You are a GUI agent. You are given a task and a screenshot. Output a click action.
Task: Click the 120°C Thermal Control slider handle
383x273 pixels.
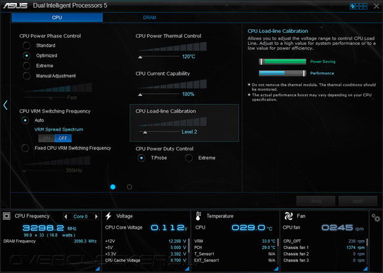point(140,57)
